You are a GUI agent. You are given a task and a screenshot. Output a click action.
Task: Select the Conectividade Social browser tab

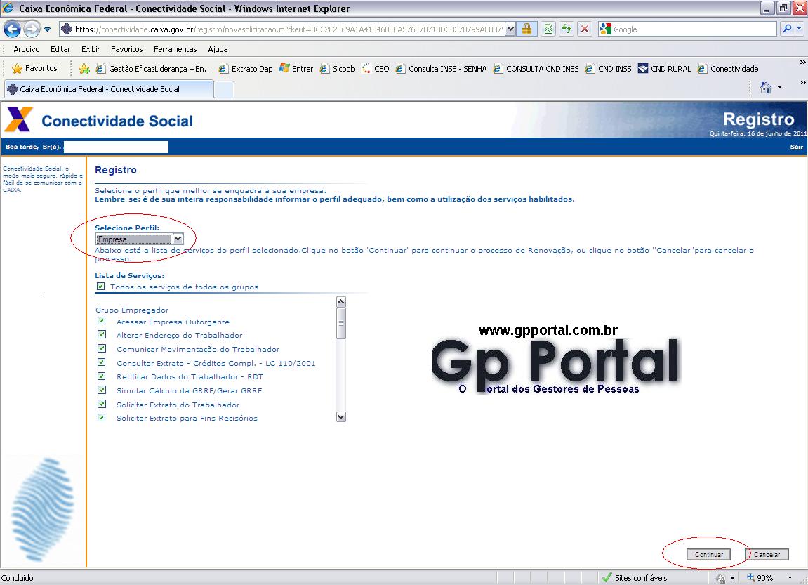109,89
